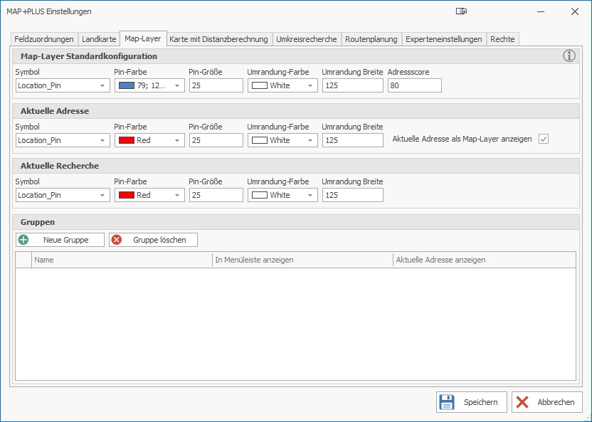Click the Name column header in Gruppen
This screenshot has width=592, height=422.
click(121, 260)
